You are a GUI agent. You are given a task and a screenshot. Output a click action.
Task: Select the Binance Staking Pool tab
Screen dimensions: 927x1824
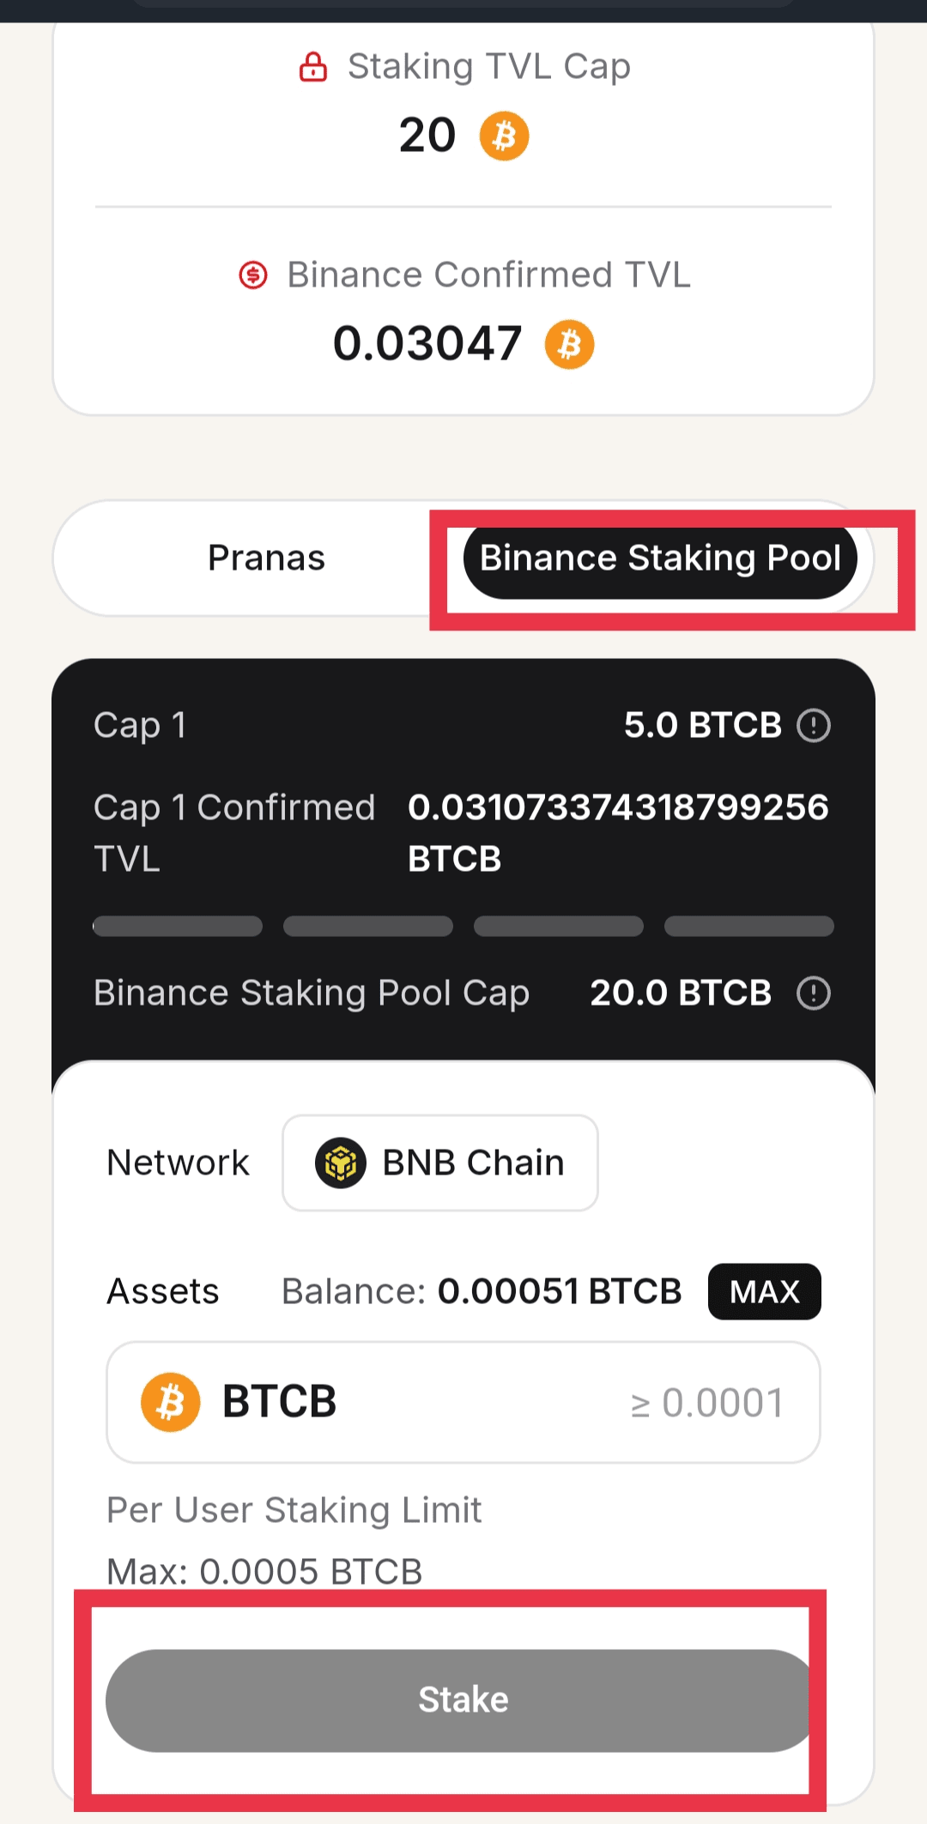point(659,559)
